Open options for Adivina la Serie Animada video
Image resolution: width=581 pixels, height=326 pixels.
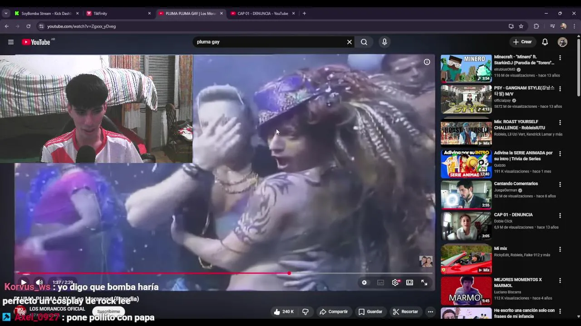(x=560, y=154)
